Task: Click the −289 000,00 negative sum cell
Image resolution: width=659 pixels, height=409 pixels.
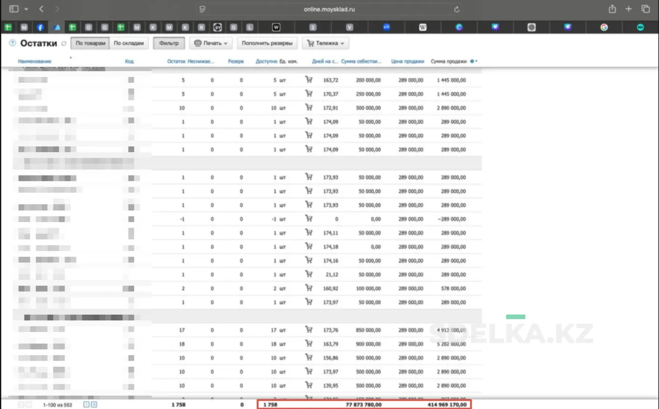Action: coord(452,219)
